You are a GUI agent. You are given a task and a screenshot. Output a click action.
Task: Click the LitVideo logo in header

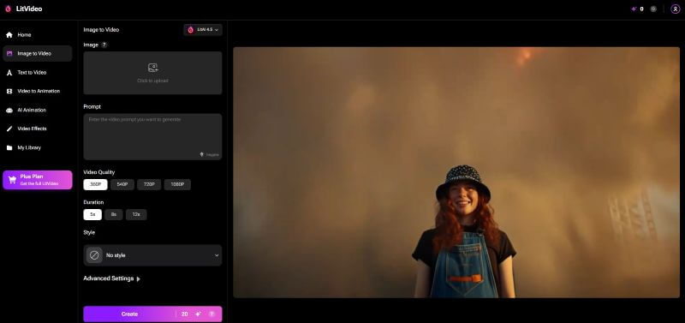pos(24,9)
